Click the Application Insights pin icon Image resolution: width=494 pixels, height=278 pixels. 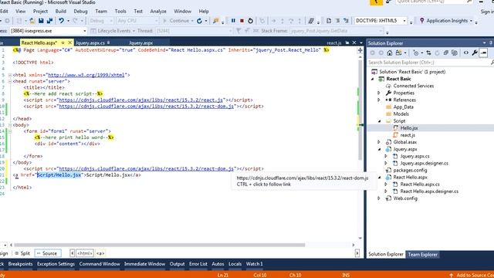(x=422, y=21)
